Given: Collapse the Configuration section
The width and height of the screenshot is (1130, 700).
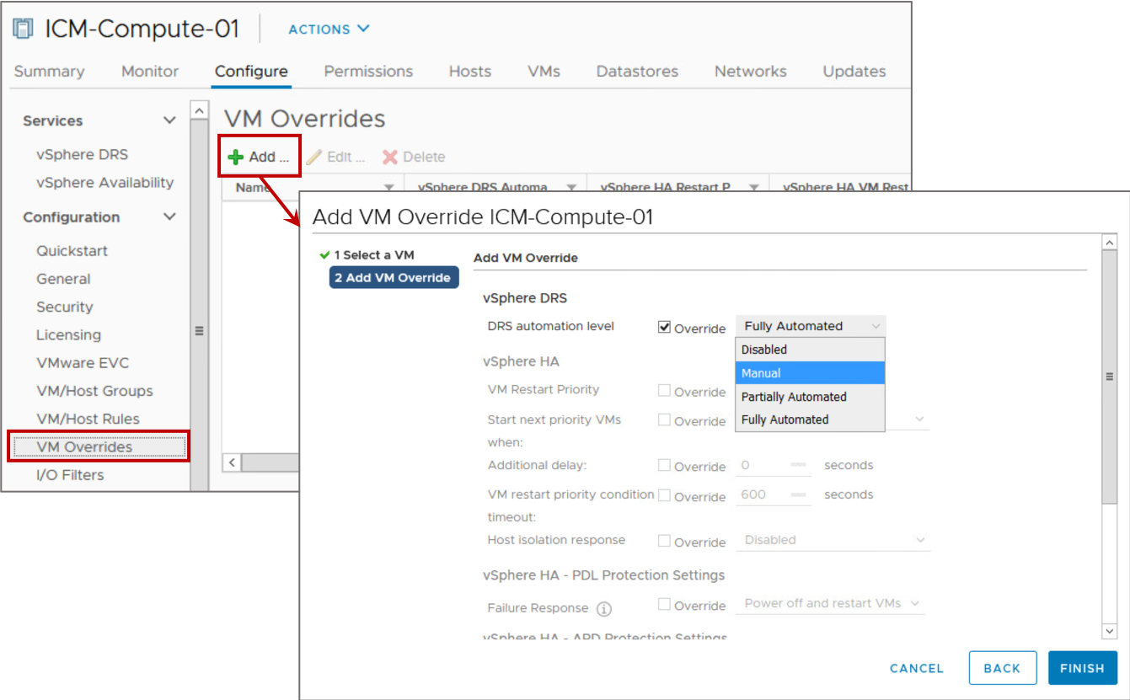Looking at the screenshot, I should pyautogui.click(x=169, y=216).
